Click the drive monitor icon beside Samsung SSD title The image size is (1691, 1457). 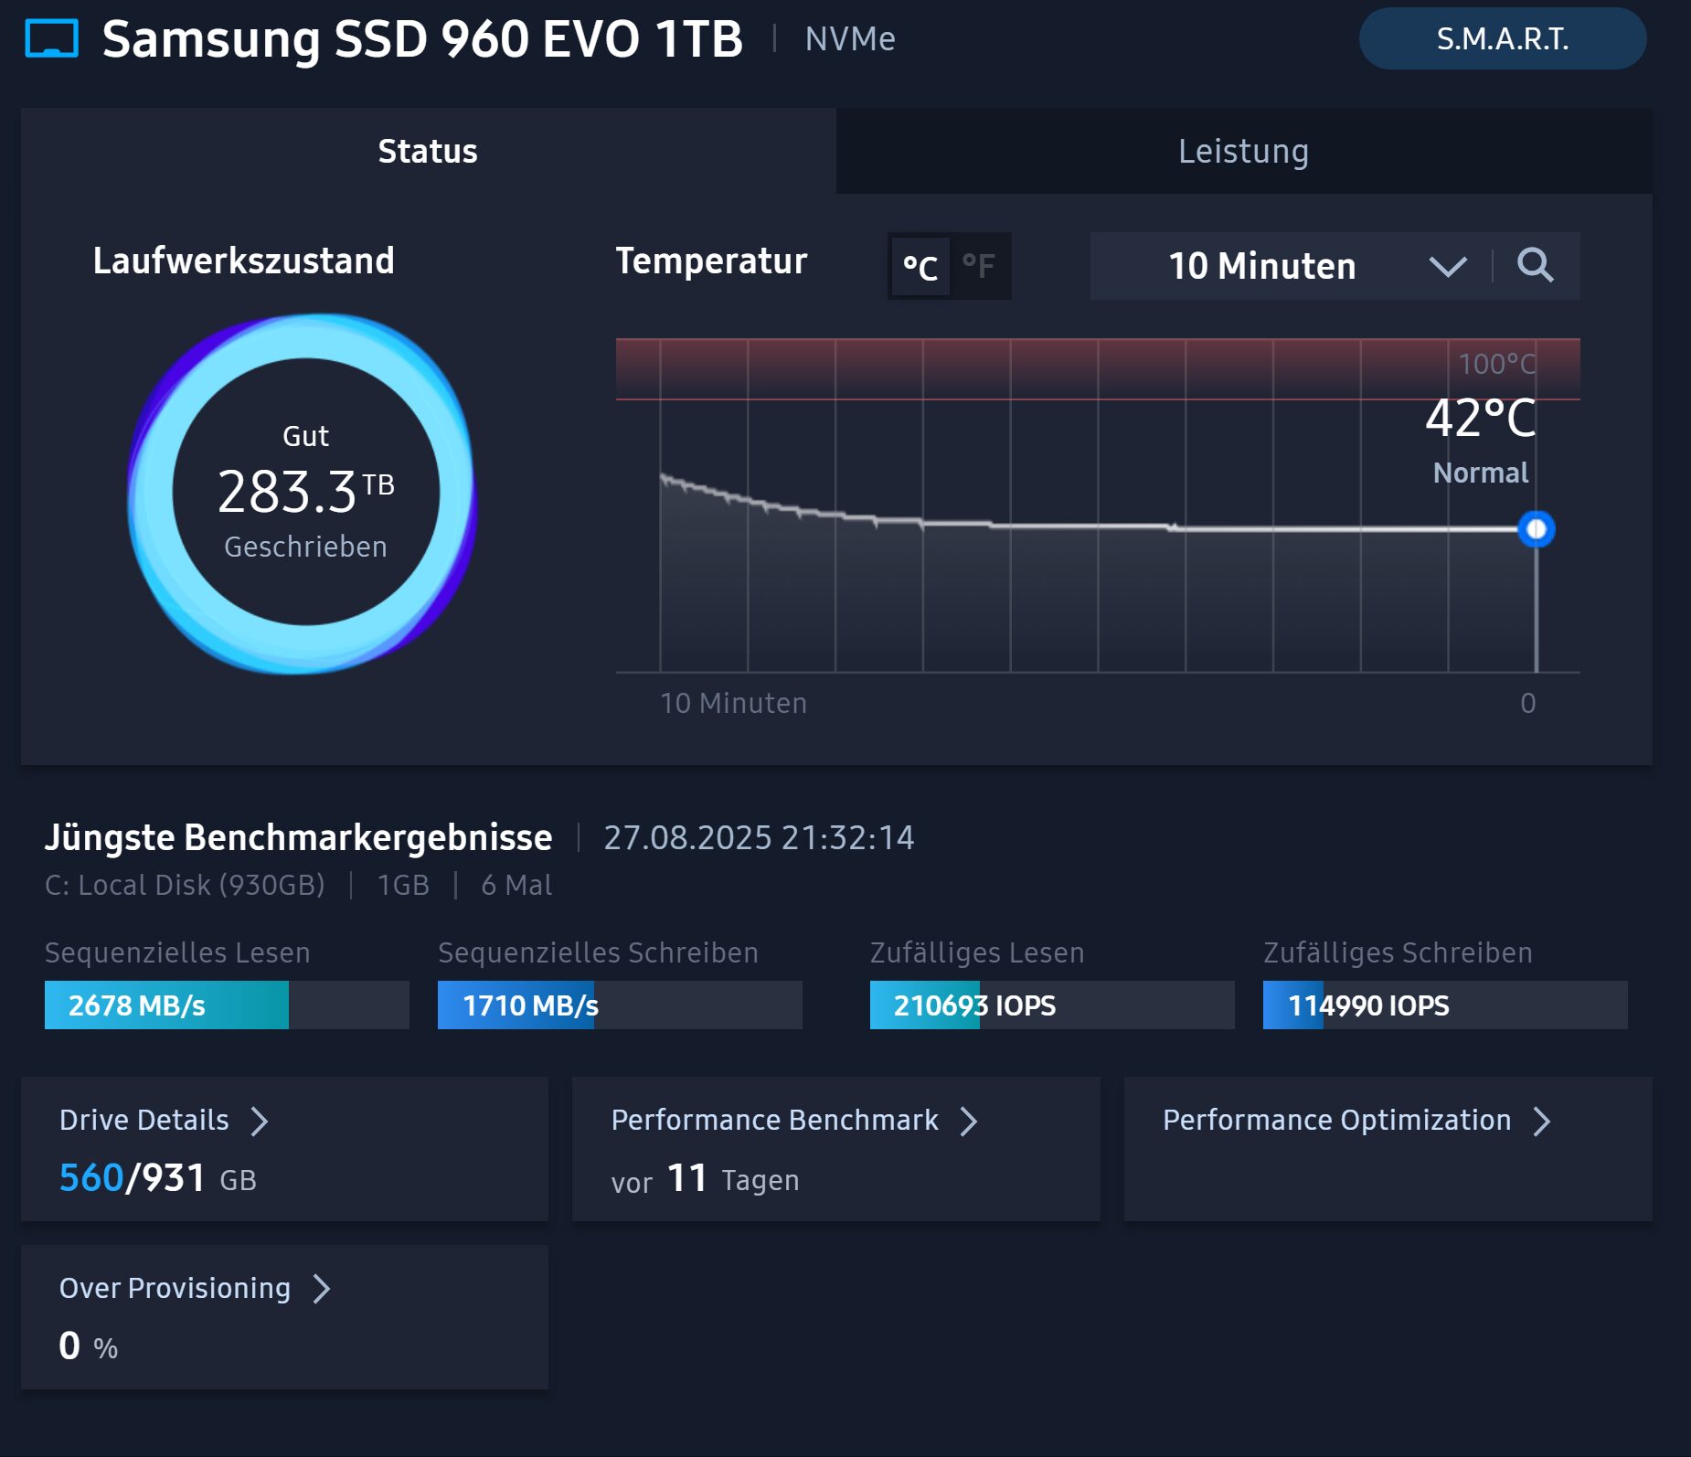click(x=51, y=39)
